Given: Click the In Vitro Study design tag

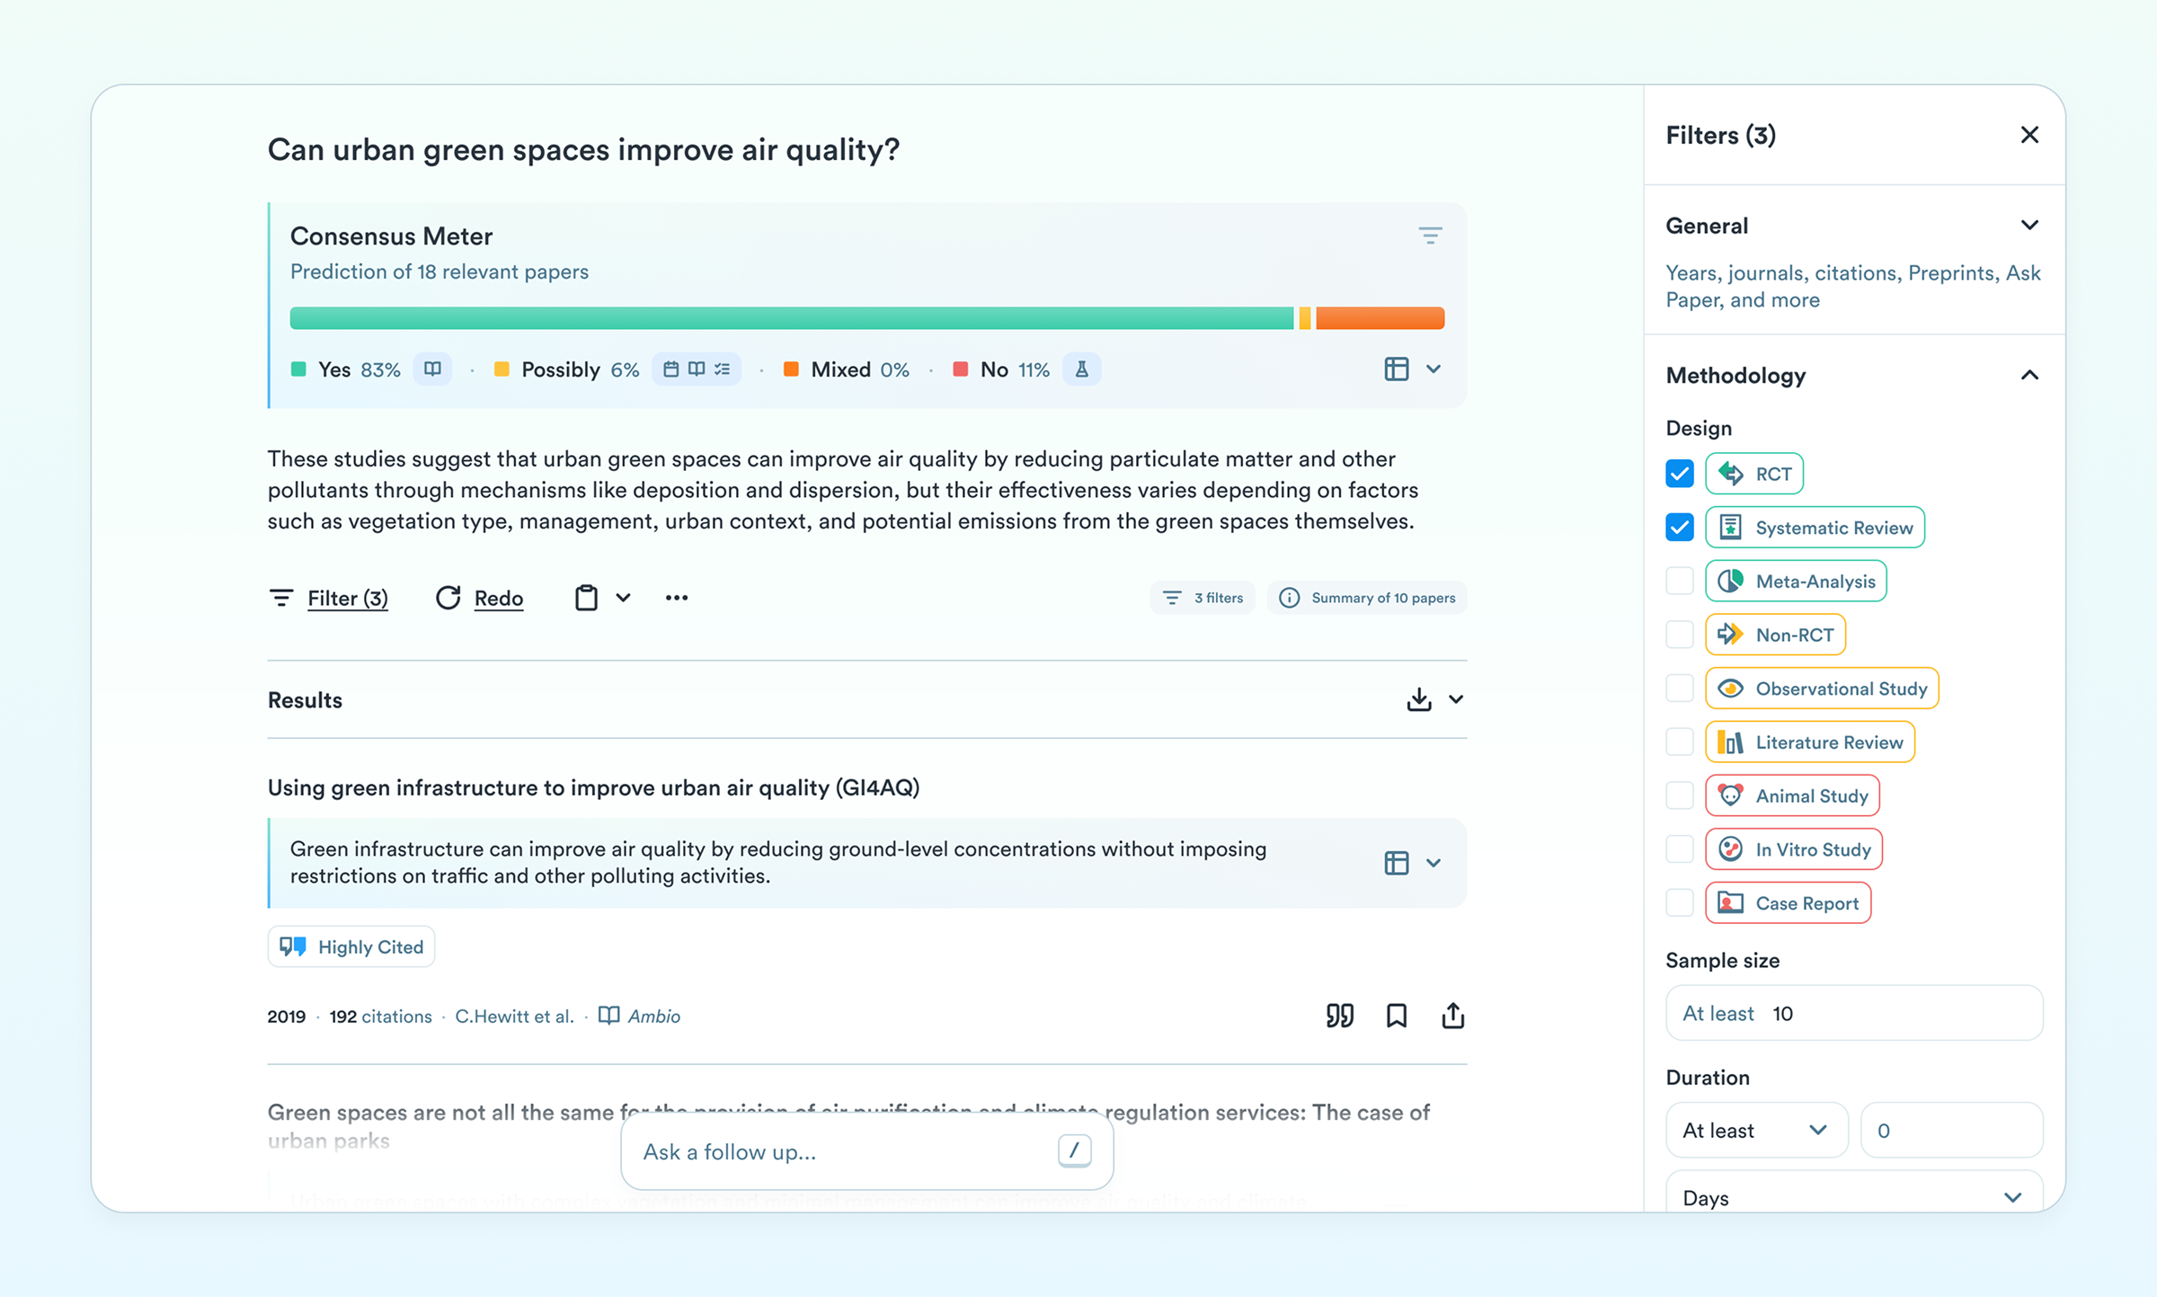Looking at the screenshot, I should click(1794, 849).
